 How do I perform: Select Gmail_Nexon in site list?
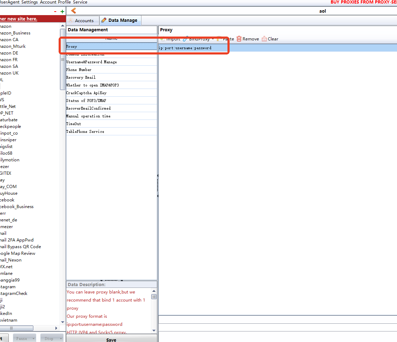(11, 260)
